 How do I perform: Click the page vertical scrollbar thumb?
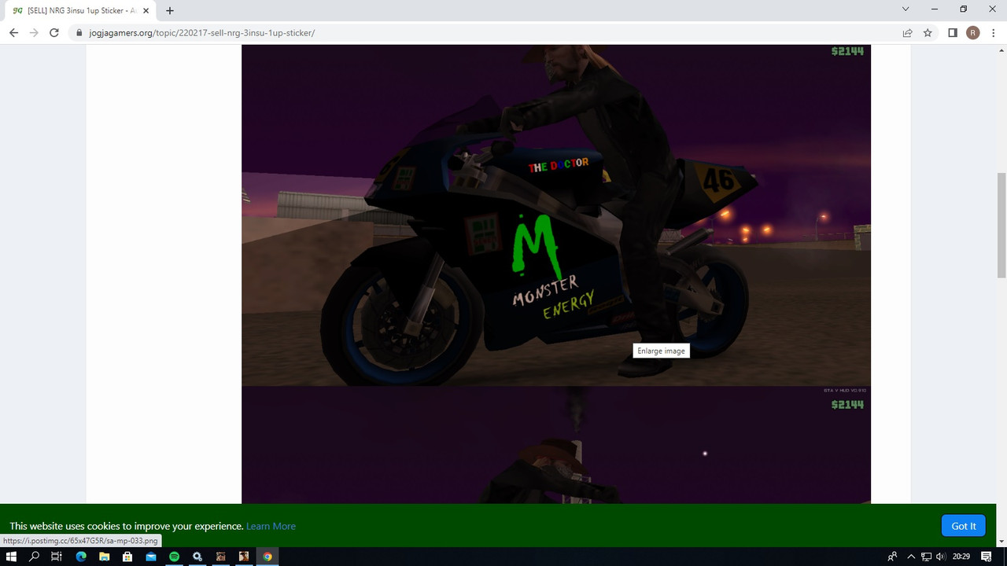coord(1001,225)
